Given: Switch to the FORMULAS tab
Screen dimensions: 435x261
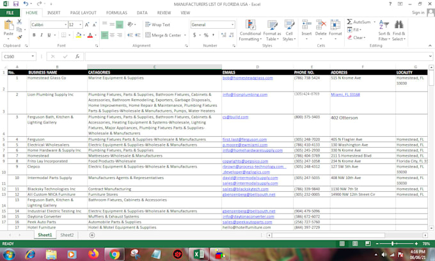Looking at the screenshot, I should 116,13.
